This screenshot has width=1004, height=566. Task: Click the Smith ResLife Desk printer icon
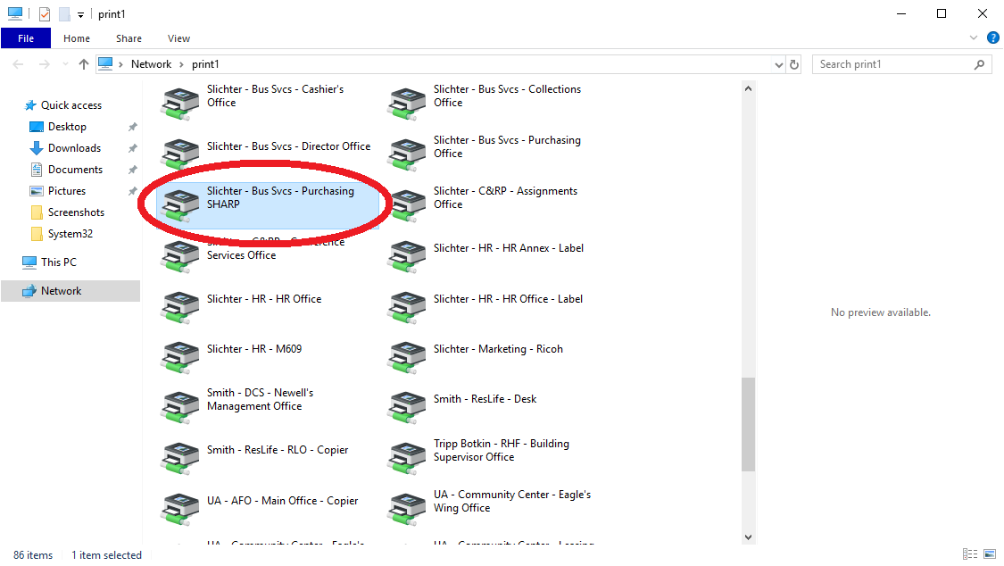click(407, 408)
